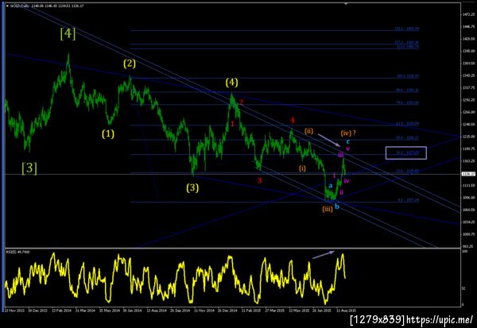
Task: Select the red 2 subwave label
Action: 241,102
